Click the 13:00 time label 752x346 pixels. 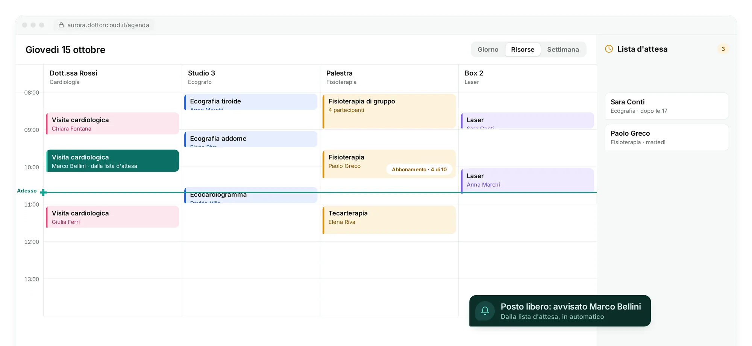(x=32, y=279)
